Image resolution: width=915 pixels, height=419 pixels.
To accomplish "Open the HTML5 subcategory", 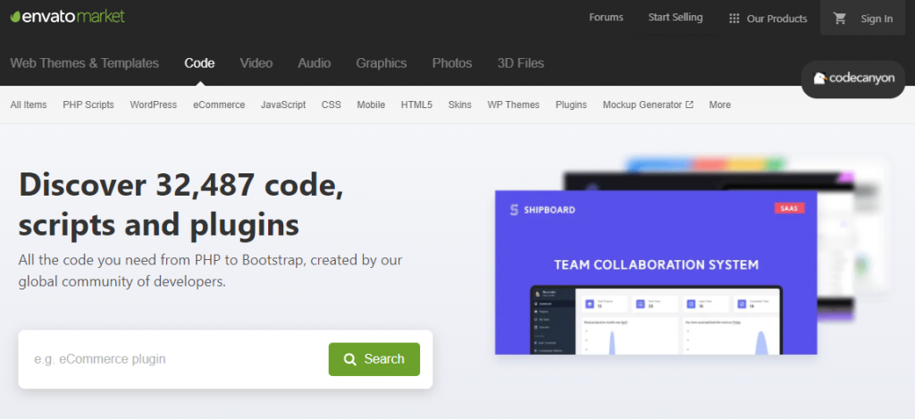I will click(416, 105).
